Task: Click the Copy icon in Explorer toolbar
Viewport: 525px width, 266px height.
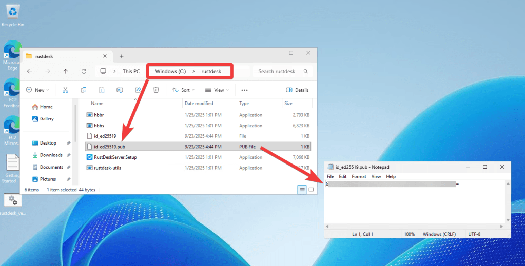Action: tap(83, 90)
